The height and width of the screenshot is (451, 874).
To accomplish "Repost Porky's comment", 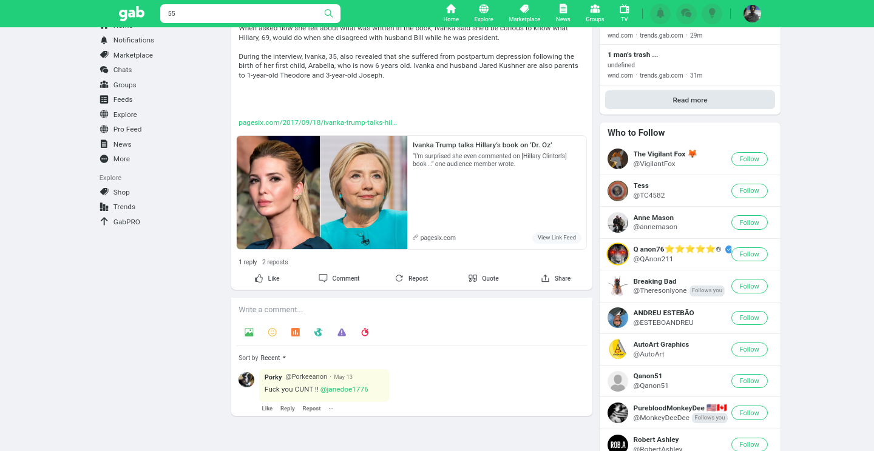I will [x=311, y=409].
